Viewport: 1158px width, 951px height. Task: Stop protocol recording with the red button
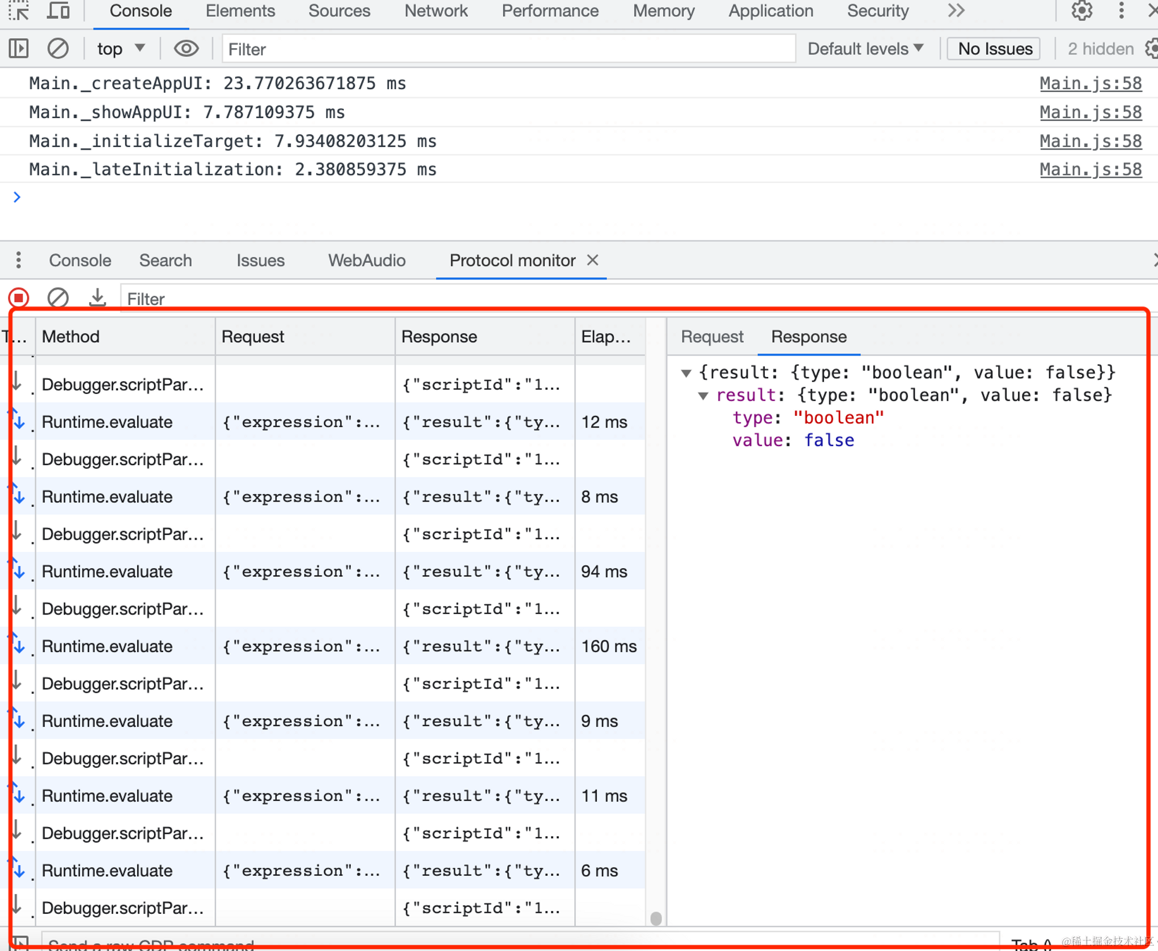[x=18, y=298]
